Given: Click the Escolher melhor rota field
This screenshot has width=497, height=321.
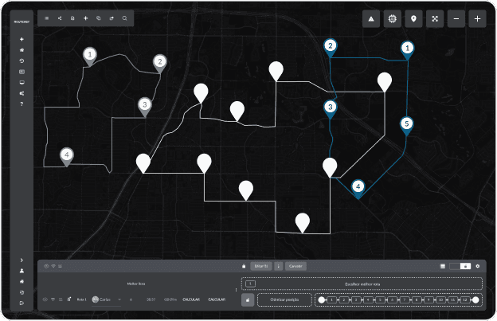Looking at the screenshot, I should point(363,283).
